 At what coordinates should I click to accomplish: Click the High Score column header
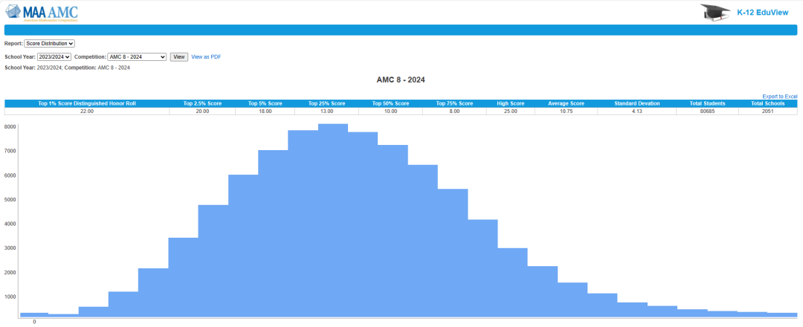click(512, 103)
